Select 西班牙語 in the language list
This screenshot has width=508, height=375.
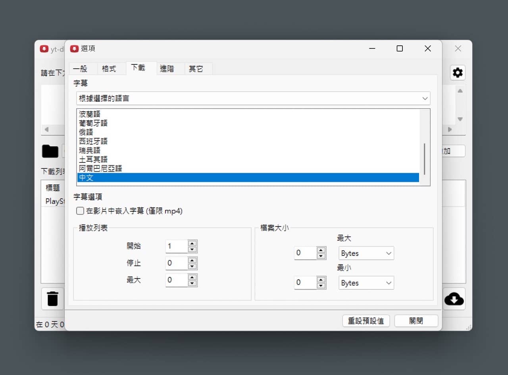pos(248,141)
